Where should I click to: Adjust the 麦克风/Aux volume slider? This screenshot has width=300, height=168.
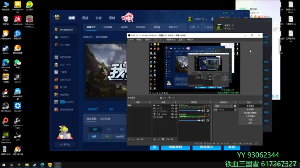click(x=190, y=111)
